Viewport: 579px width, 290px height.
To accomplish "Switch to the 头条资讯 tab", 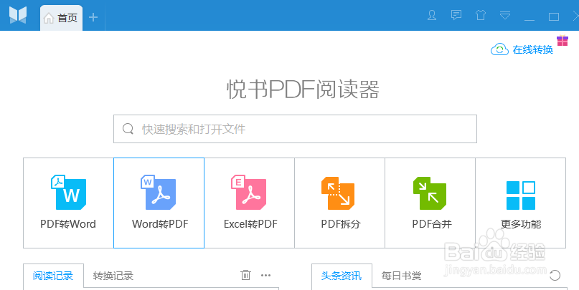I will point(342,276).
